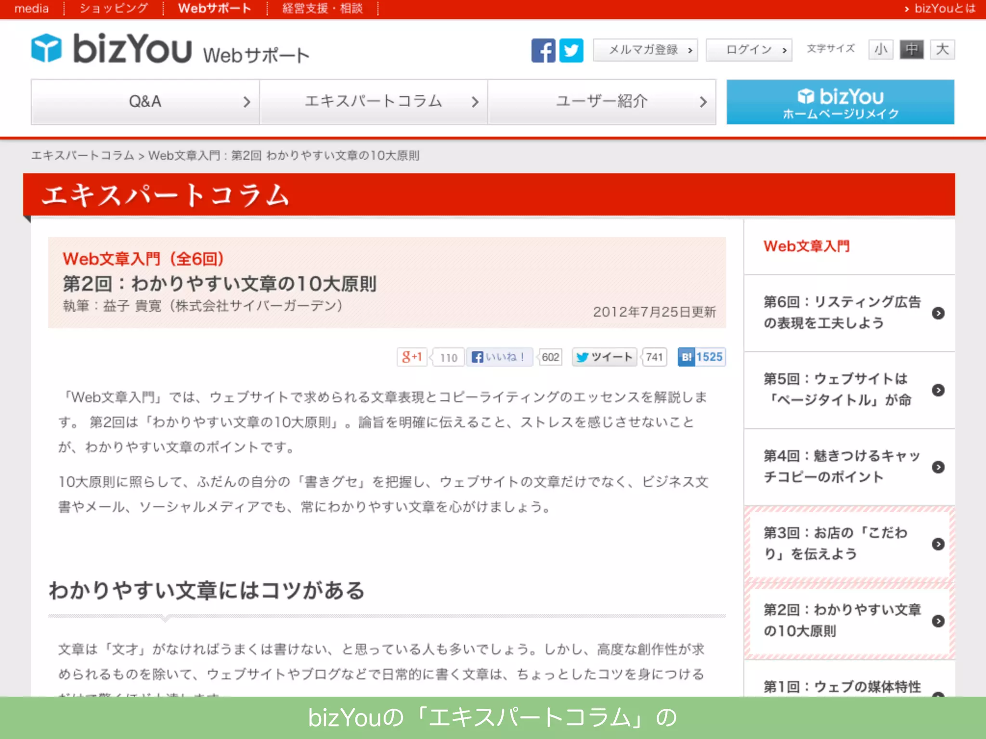Open the ショッピング top tab
Image resolution: width=986 pixels, height=739 pixels.
114,8
